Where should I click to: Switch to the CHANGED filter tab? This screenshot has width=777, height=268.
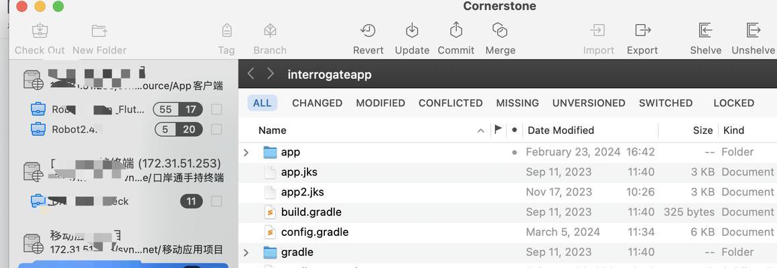[x=317, y=103]
